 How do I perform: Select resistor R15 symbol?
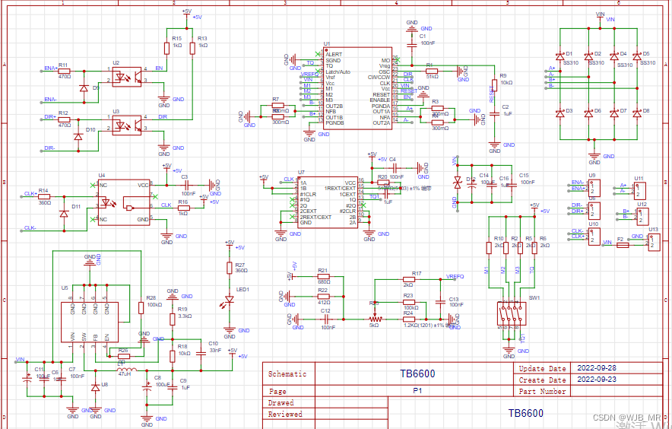pos(166,48)
